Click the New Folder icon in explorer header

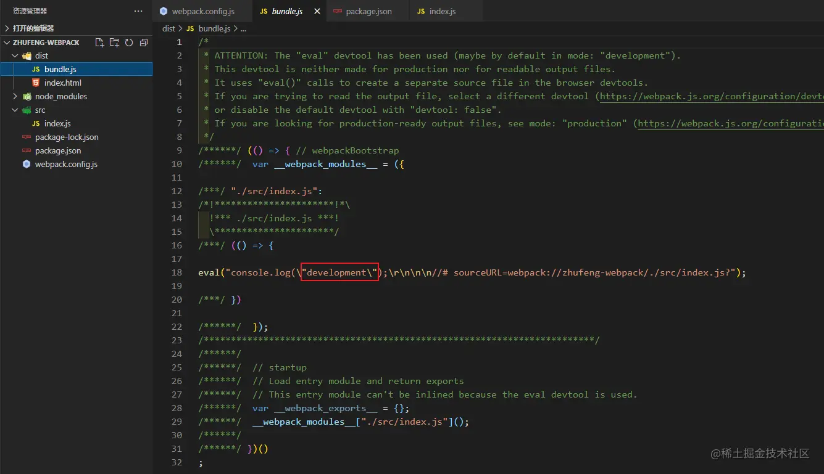pyautogui.click(x=114, y=43)
